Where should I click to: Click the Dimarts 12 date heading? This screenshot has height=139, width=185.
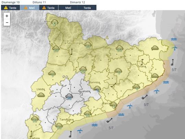78,2
